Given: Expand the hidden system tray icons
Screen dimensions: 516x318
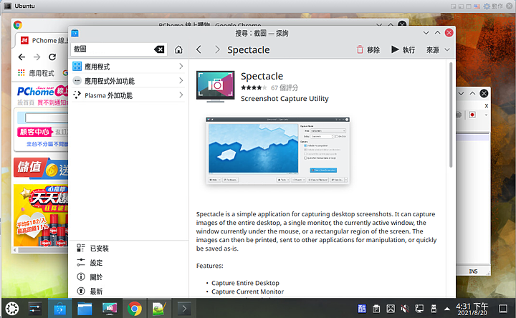Looking at the screenshot, I should pyautogui.click(x=447, y=309).
